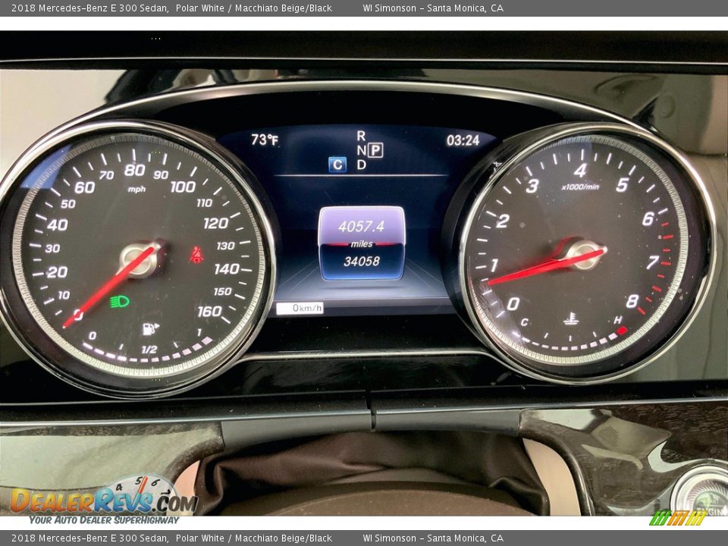Click the 73°F outside temperature reading
Image resolution: width=728 pixels, height=546 pixels.
point(265,140)
